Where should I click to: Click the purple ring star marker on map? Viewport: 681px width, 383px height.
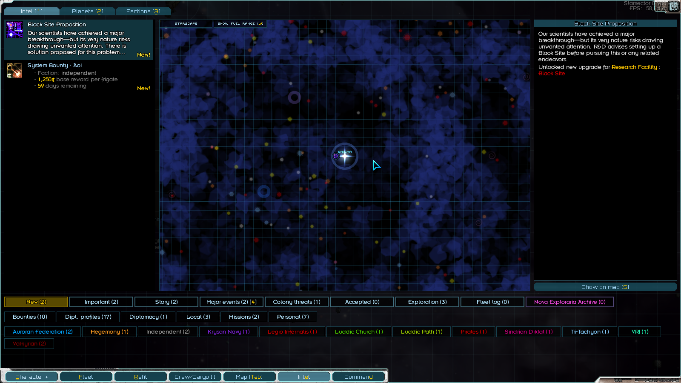[x=295, y=97]
